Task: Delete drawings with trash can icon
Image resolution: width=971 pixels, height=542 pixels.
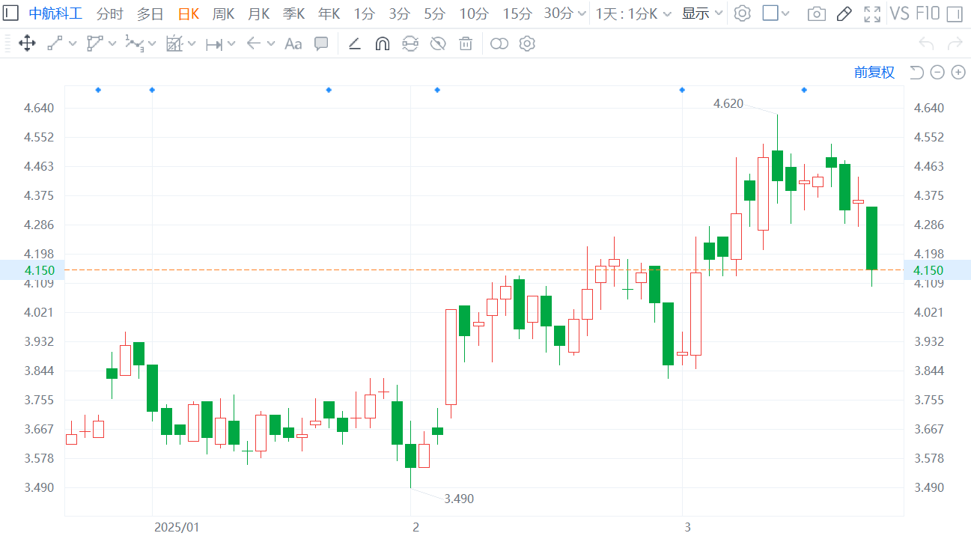Action: click(466, 43)
